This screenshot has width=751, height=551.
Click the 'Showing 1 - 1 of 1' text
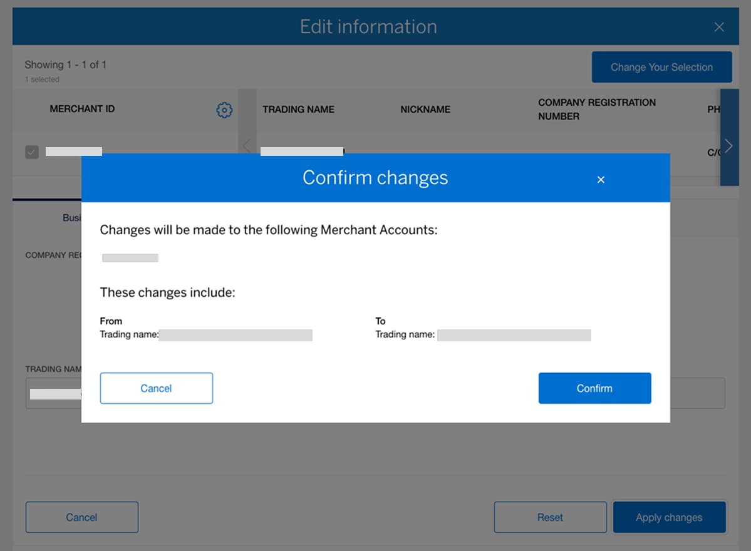66,64
